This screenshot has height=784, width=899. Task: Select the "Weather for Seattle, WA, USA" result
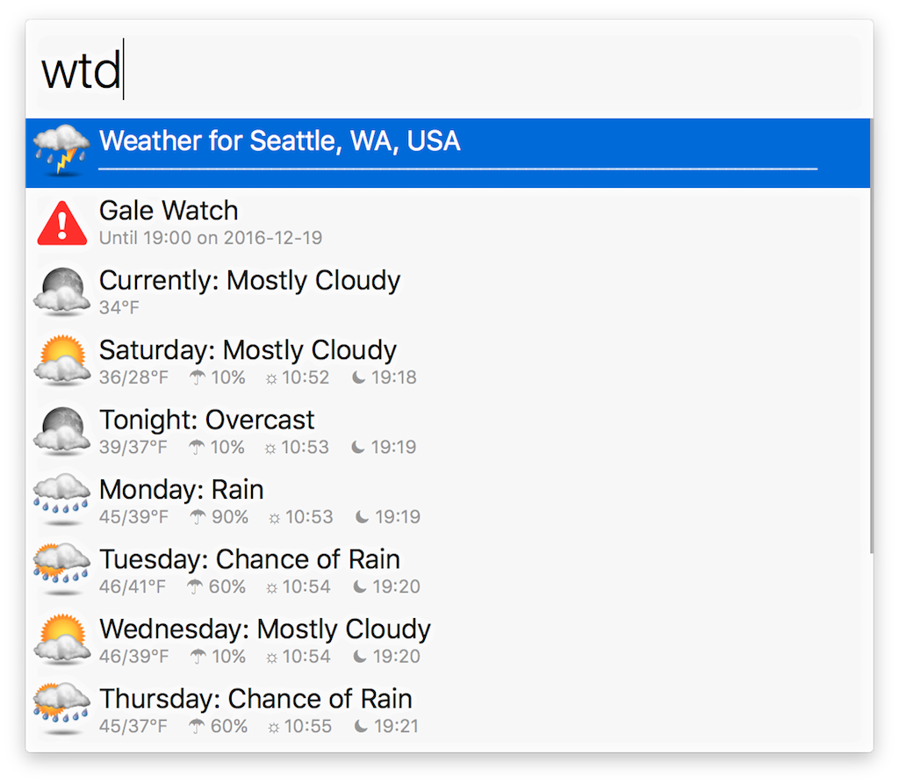[x=279, y=141]
